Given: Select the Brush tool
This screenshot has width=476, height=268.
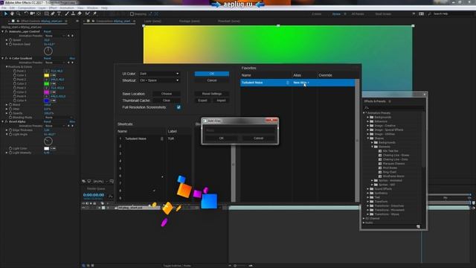Looking at the screenshot, I should point(67,13).
